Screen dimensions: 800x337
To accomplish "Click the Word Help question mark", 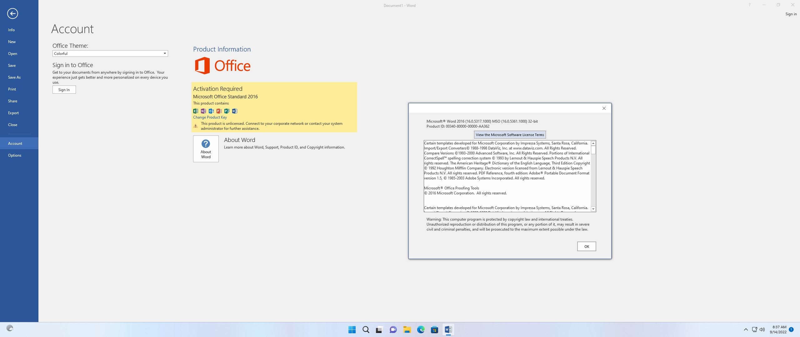I will tap(749, 5).
